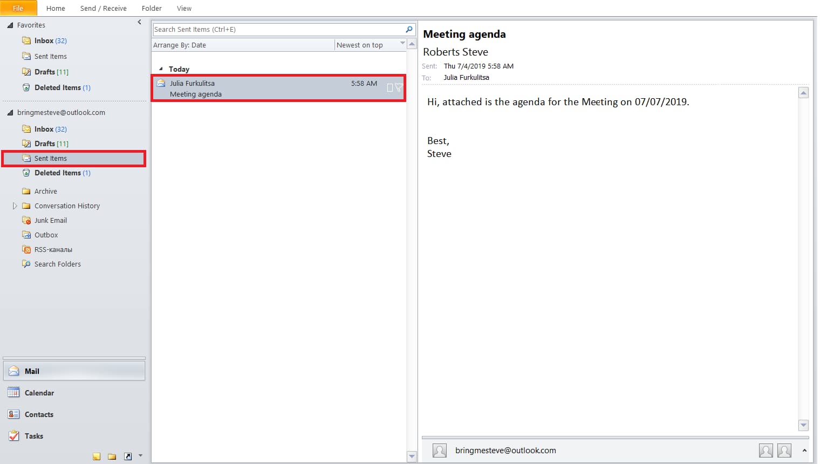Click the Steve signature line in the message body
820x464 pixels.
pos(439,154)
